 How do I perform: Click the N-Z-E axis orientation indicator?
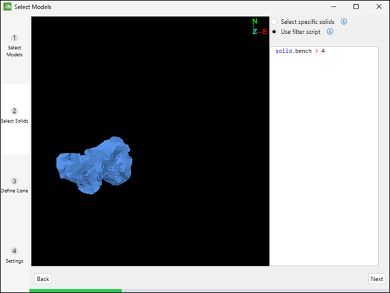pyautogui.click(x=259, y=27)
